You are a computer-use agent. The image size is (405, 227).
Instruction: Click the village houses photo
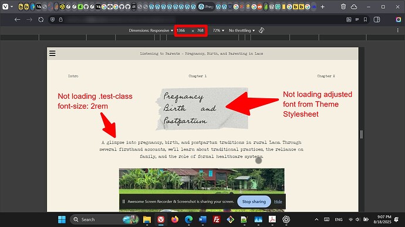pos(202,190)
